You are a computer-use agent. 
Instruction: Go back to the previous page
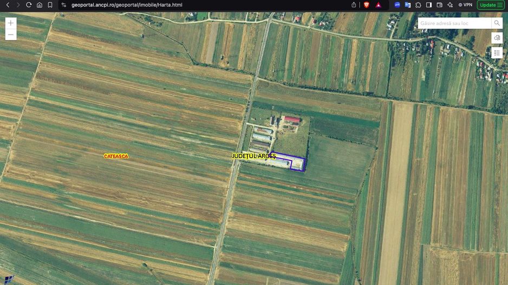[x=8, y=5]
